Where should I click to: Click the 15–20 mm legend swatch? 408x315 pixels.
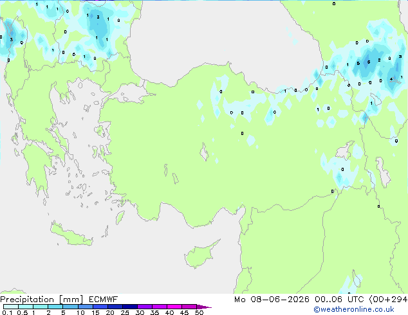click(x=100, y=307)
